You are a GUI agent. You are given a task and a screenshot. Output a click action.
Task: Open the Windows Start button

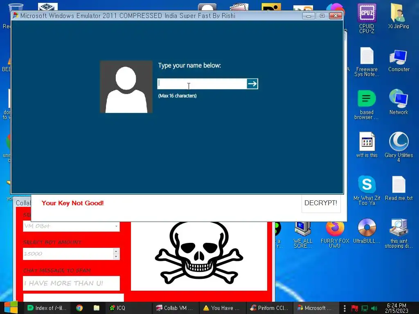(11, 307)
